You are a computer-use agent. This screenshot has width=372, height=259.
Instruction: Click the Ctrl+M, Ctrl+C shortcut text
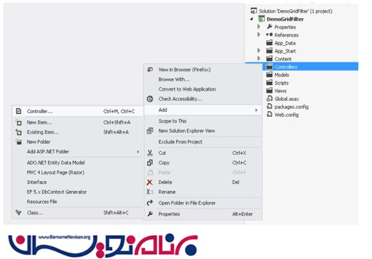[119, 111]
